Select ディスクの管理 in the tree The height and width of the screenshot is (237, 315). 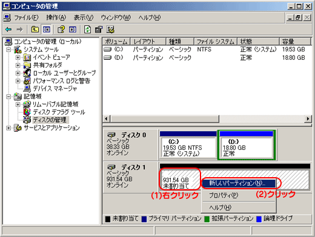(x=50, y=120)
